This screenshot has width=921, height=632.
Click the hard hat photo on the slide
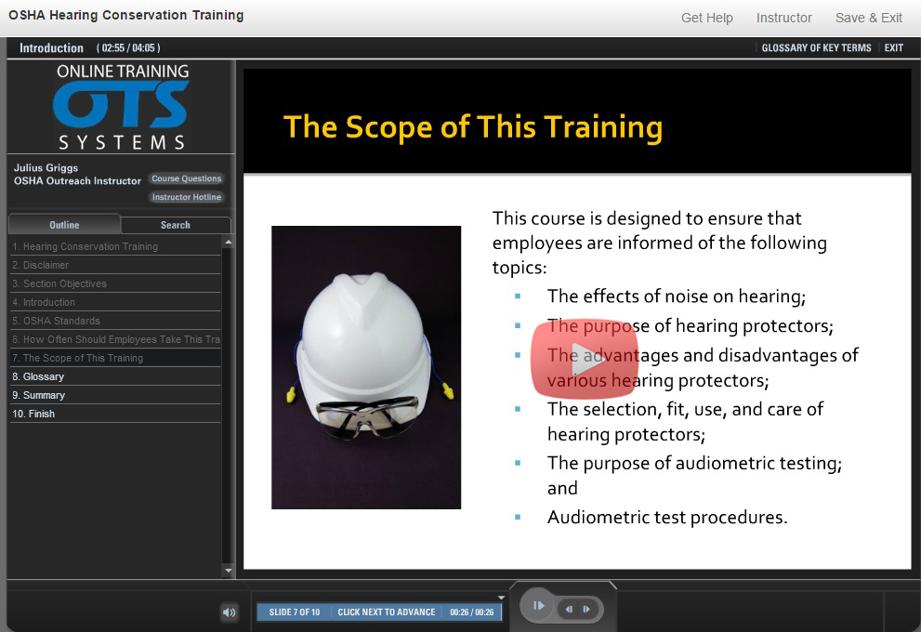point(365,366)
